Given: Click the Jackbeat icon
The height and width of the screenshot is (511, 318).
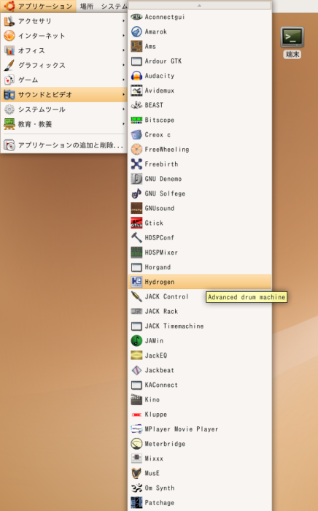Looking at the screenshot, I should 136,370.
